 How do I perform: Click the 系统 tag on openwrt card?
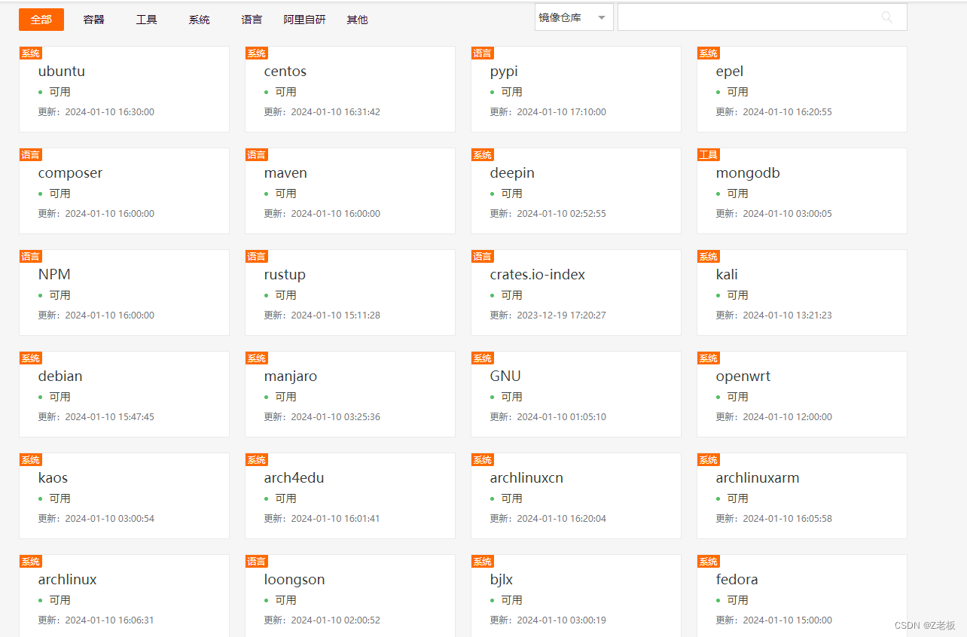point(709,358)
